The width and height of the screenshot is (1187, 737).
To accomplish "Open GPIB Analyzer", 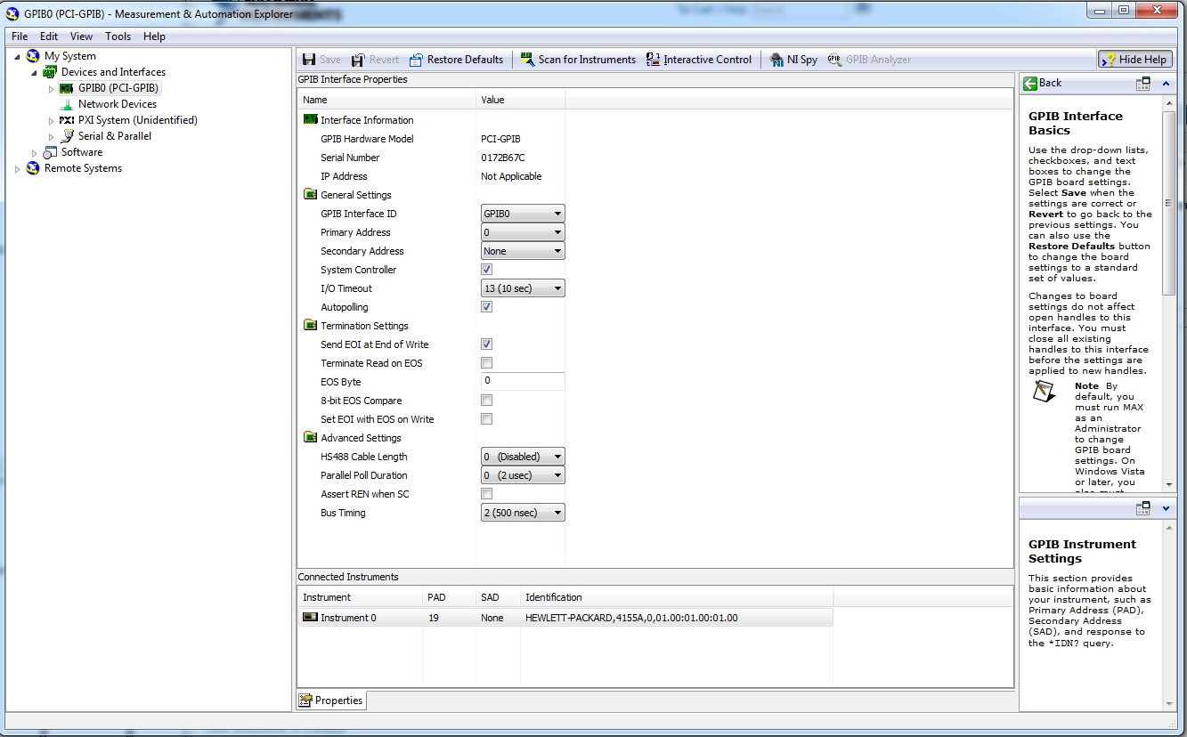I will (869, 60).
